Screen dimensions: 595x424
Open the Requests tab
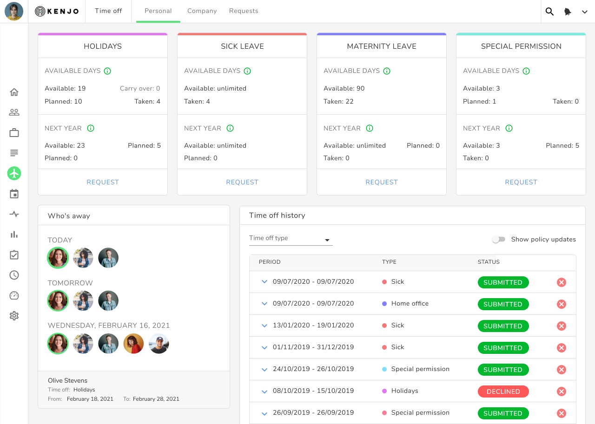tap(244, 11)
